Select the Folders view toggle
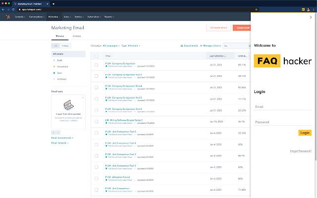Screen dimensions: 317x198 pos(65,46)
